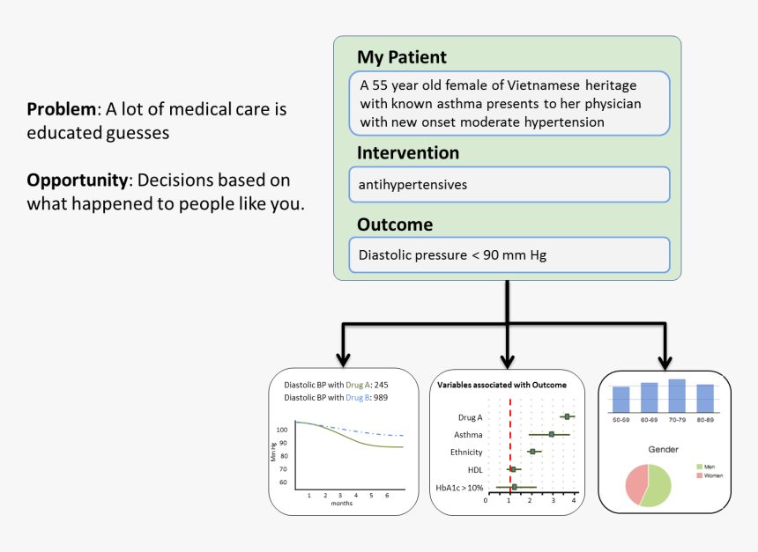This screenshot has height=552, width=758.
Task: Click the Diastolic pressure outcome field
Action: click(x=510, y=255)
